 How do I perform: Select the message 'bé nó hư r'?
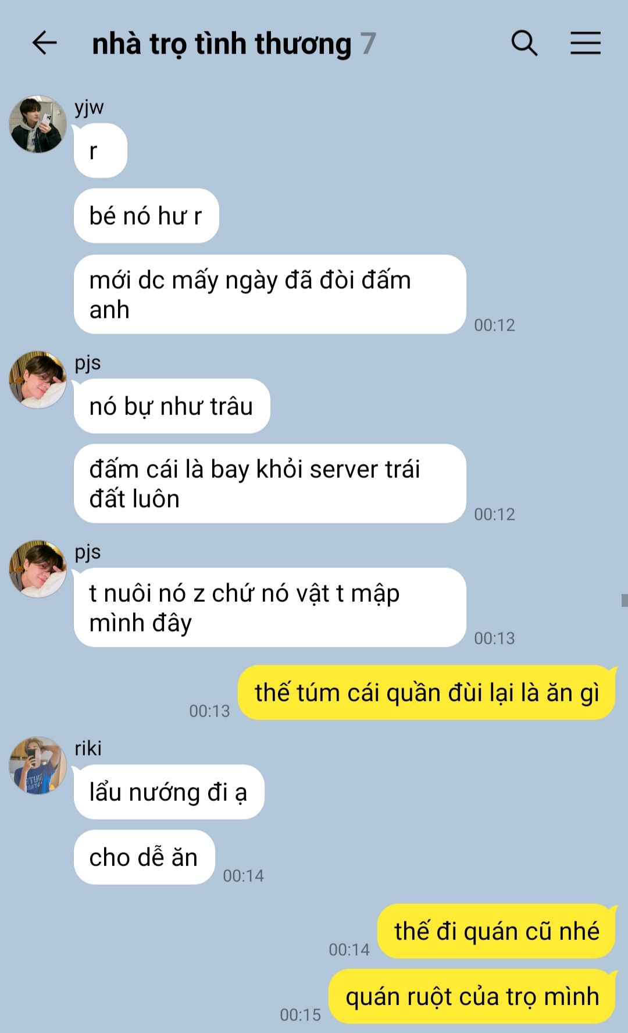(x=146, y=216)
